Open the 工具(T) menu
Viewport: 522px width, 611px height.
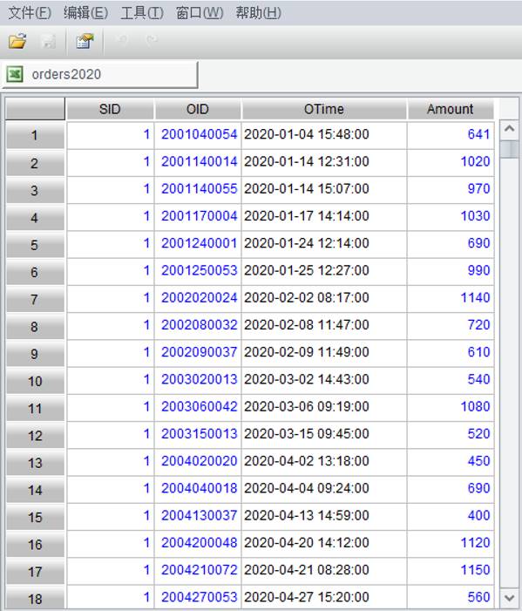tap(142, 13)
